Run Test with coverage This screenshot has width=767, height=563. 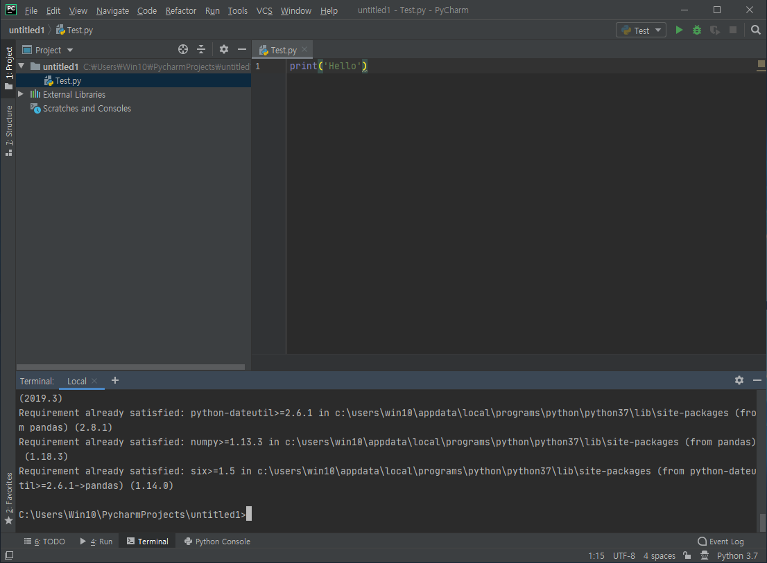point(715,30)
